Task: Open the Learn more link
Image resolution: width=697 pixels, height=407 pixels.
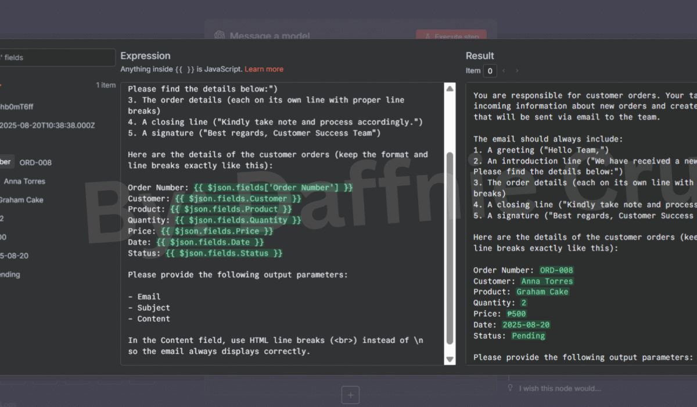Action: tap(264, 69)
